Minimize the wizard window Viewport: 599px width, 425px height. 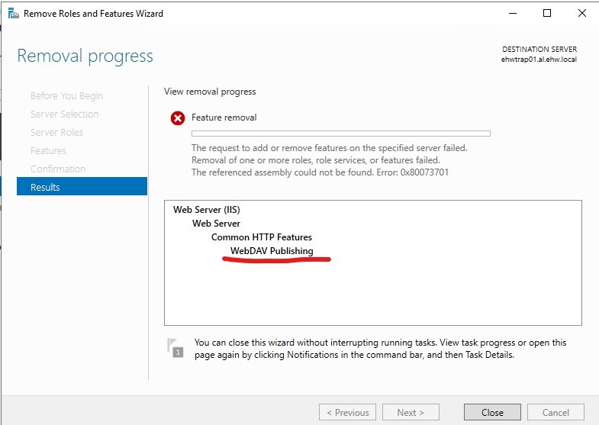[x=513, y=14]
